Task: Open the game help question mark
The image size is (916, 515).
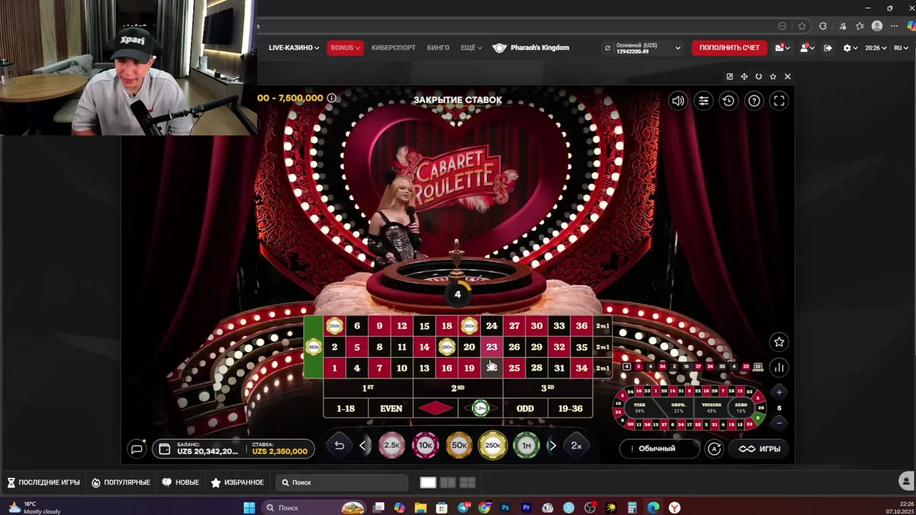Action: click(x=754, y=101)
